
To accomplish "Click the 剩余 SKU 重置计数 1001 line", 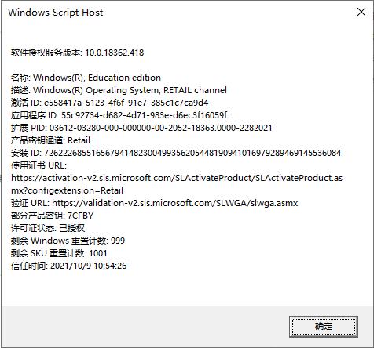I will (59, 253).
